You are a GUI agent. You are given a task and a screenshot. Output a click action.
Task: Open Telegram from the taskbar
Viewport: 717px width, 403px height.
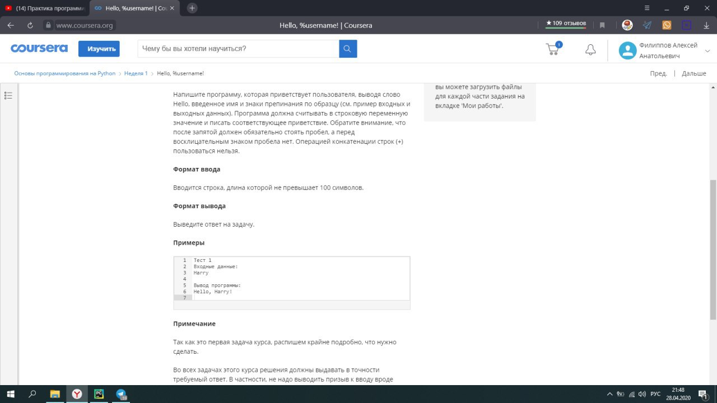120,394
